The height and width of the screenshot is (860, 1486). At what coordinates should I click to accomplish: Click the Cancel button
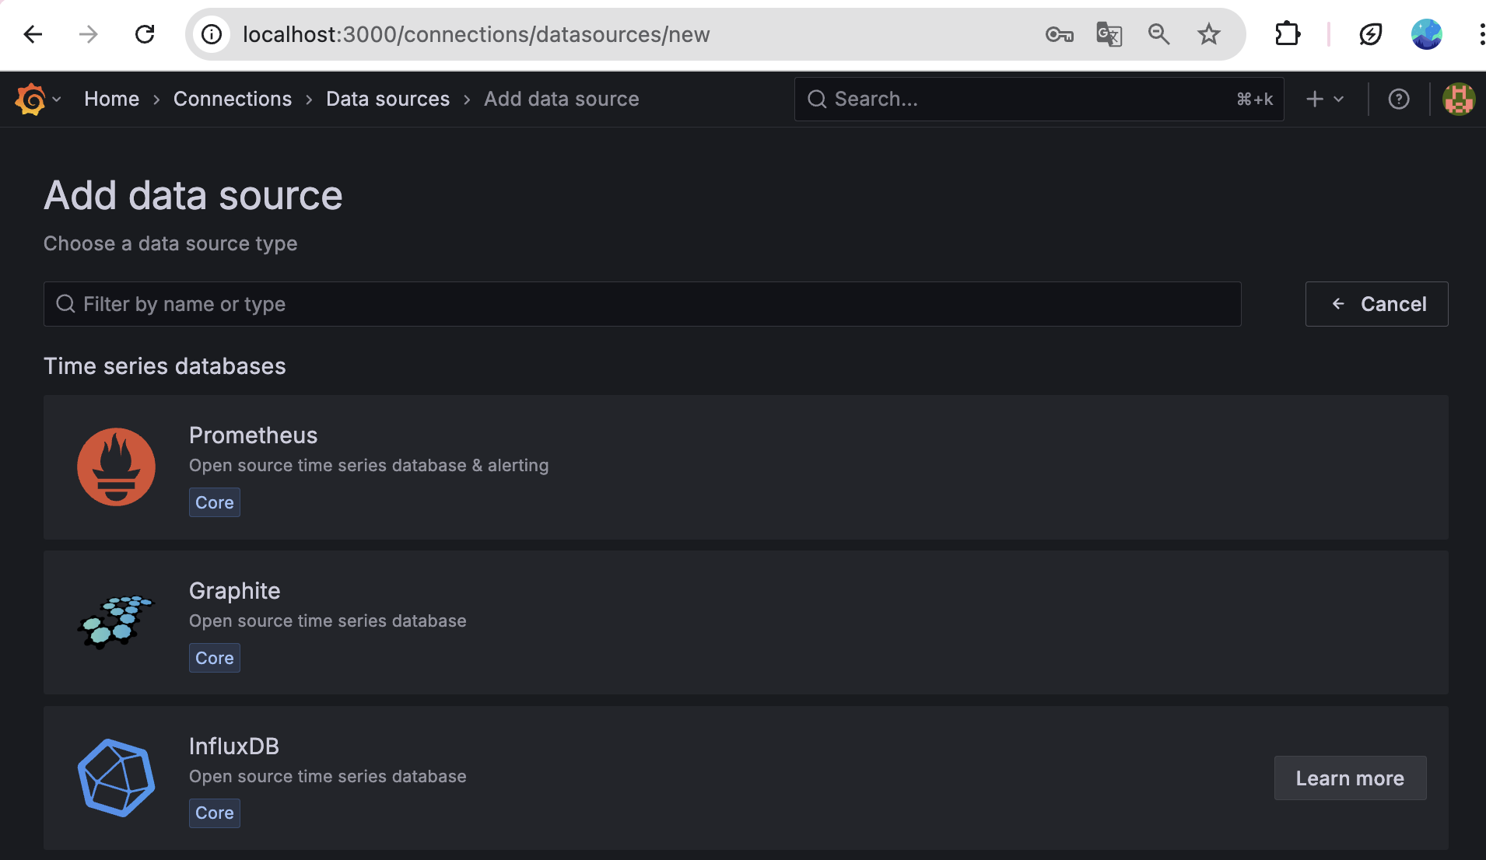[x=1376, y=304]
